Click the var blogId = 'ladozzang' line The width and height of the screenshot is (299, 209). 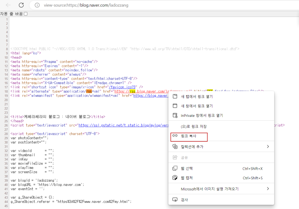(34, 180)
